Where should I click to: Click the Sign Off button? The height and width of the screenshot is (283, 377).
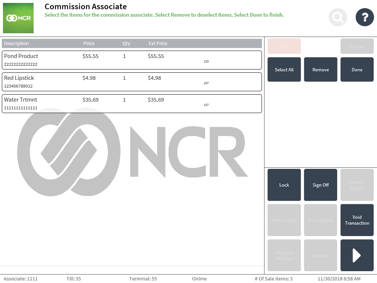[321, 185]
